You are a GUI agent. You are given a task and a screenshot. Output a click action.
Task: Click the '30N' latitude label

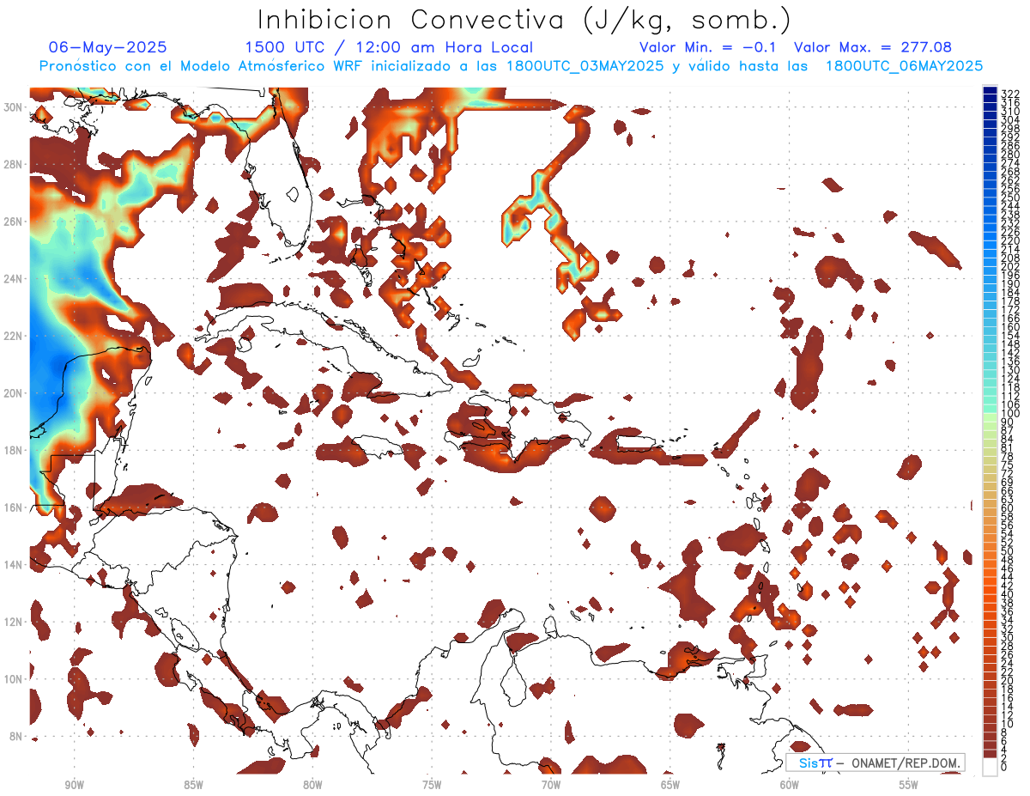tap(12, 106)
